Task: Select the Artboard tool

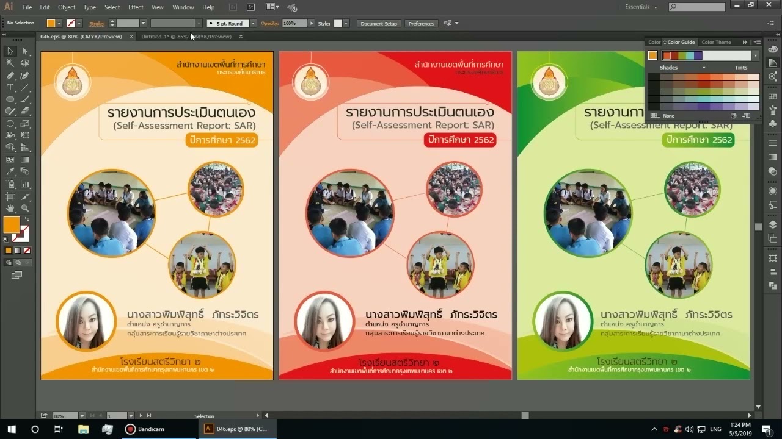Action: (x=10, y=196)
